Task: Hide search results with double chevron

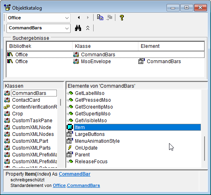Action: 88,28
